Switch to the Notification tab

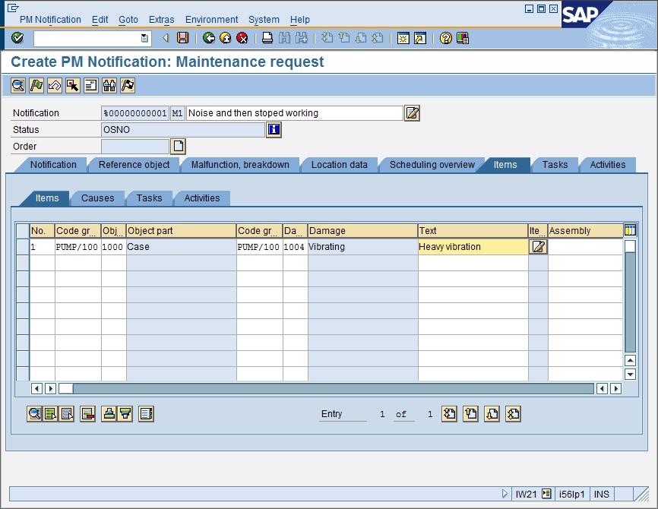click(53, 165)
